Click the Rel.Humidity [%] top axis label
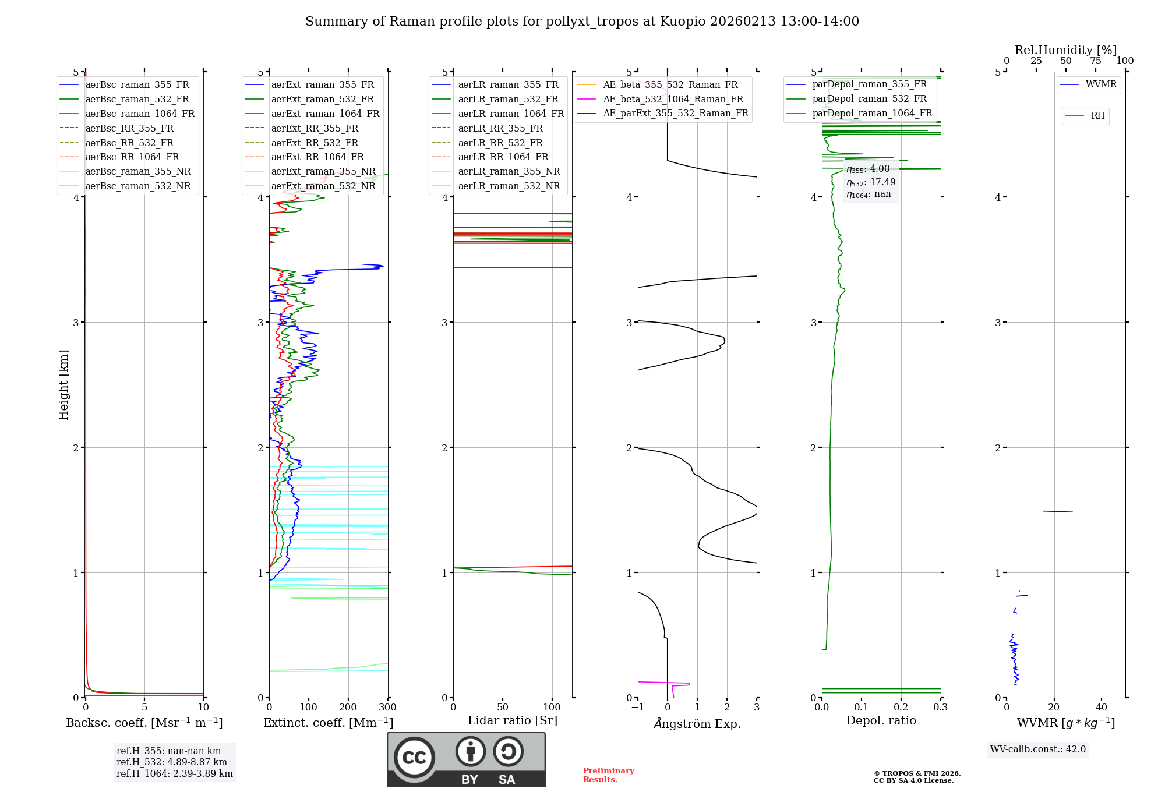 click(x=1065, y=50)
